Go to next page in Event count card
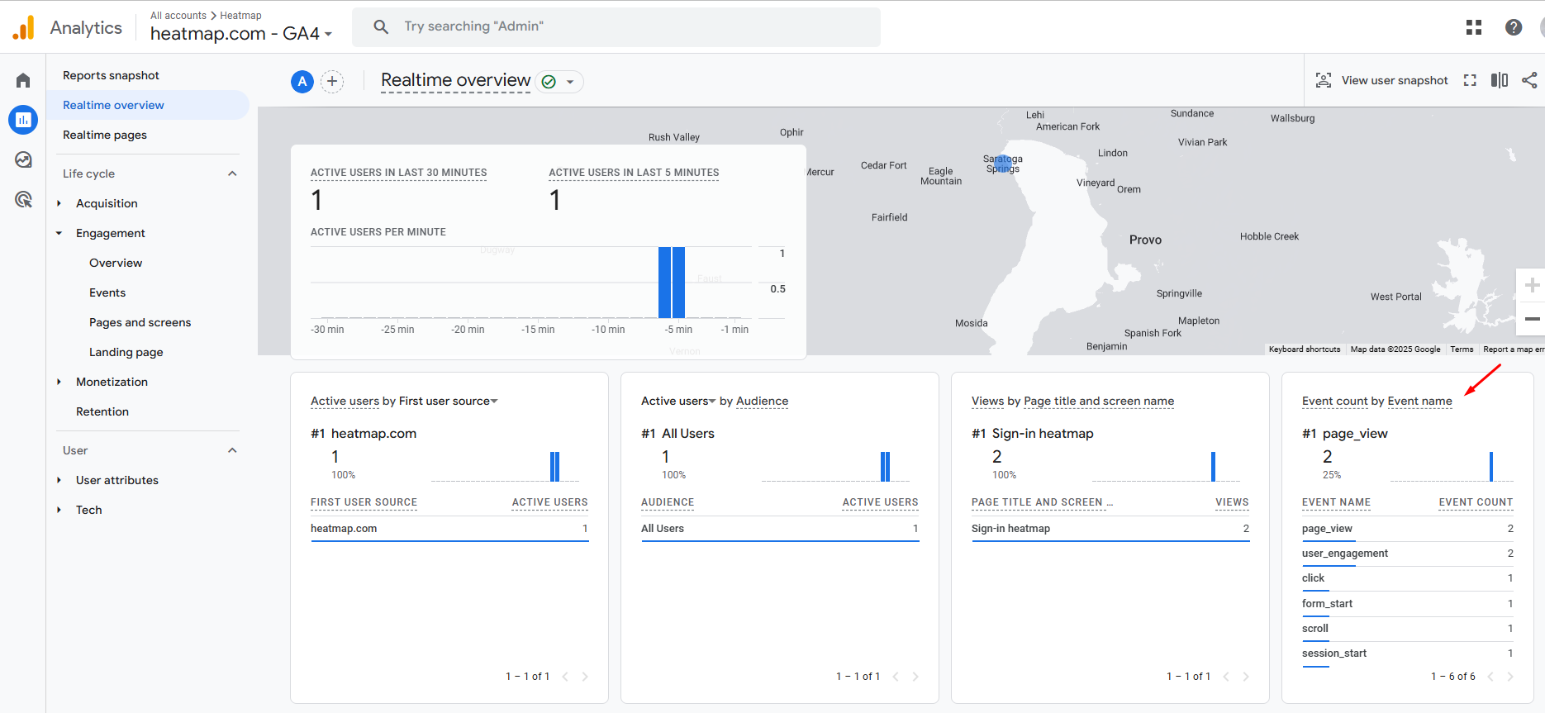 pos(1510,677)
